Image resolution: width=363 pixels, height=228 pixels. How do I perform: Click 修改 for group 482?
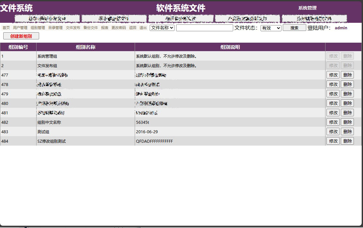click(333, 122)
